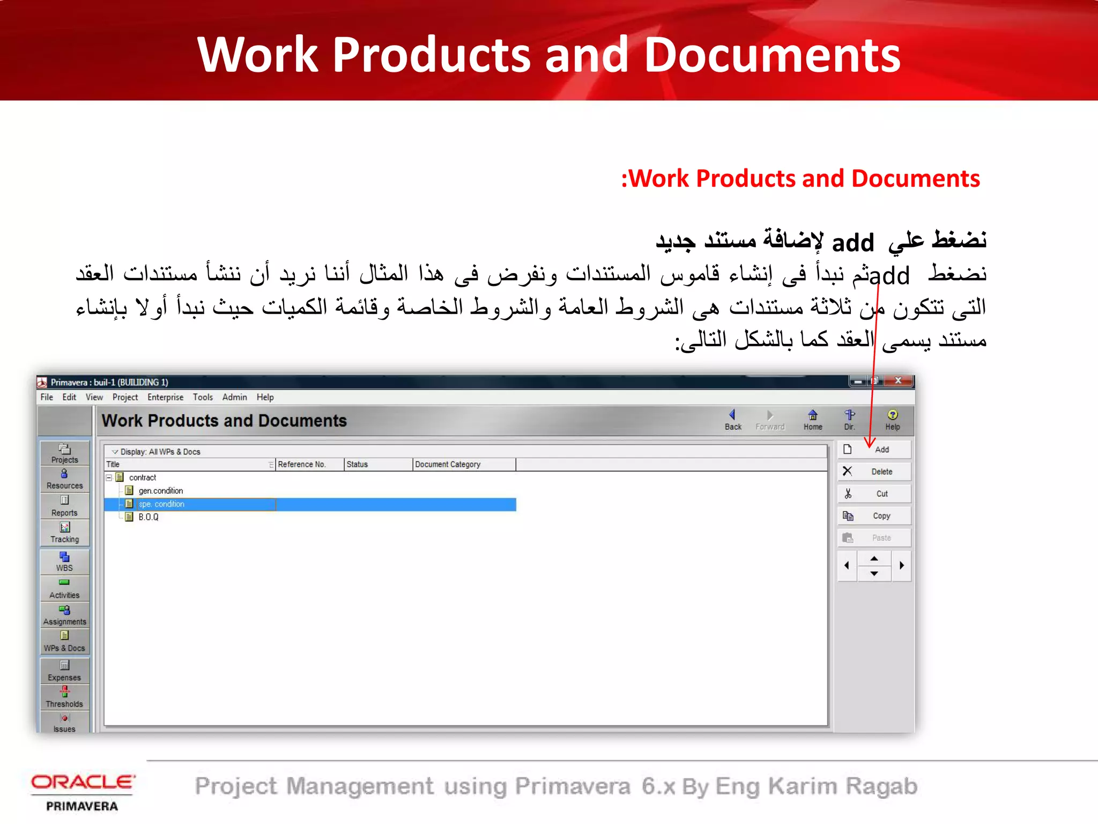The image size is (1098, 824).
Task: Sort by Title column header
Action: 190,465
